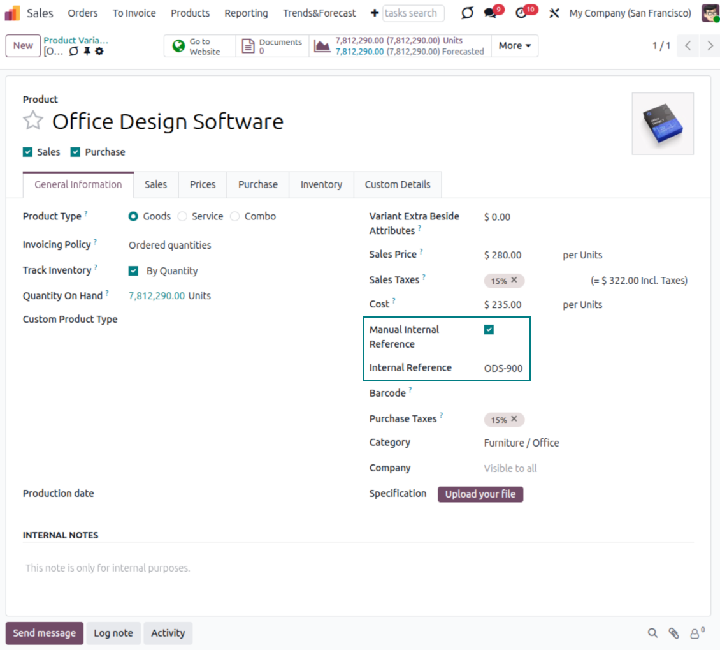Select the Service product type radio
This screenshot has height=650, width=720.
pos(183,216)
